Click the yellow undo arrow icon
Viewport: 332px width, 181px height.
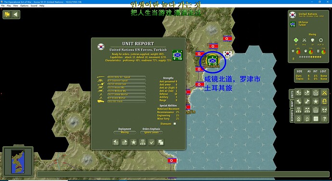tap(324, 102)
